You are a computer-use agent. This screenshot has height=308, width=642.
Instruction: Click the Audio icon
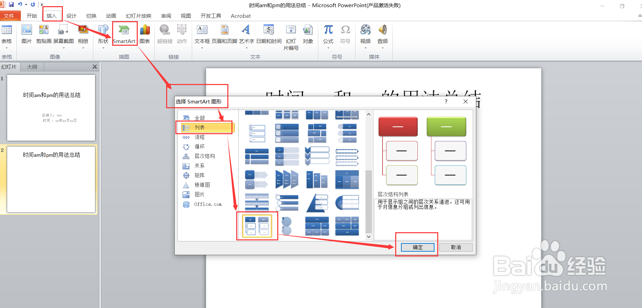click(x=383, y=30)
